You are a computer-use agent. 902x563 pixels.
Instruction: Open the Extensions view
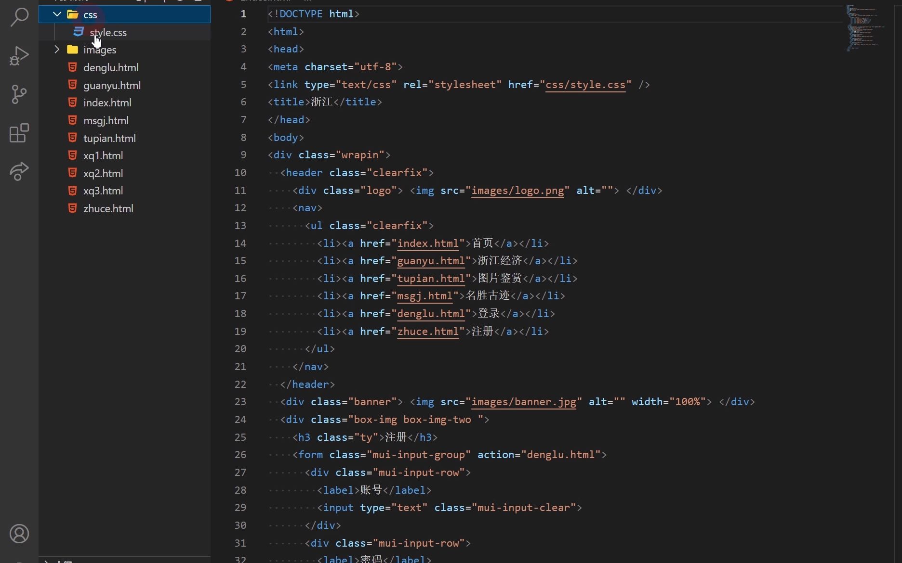click(x=19, y=133)
